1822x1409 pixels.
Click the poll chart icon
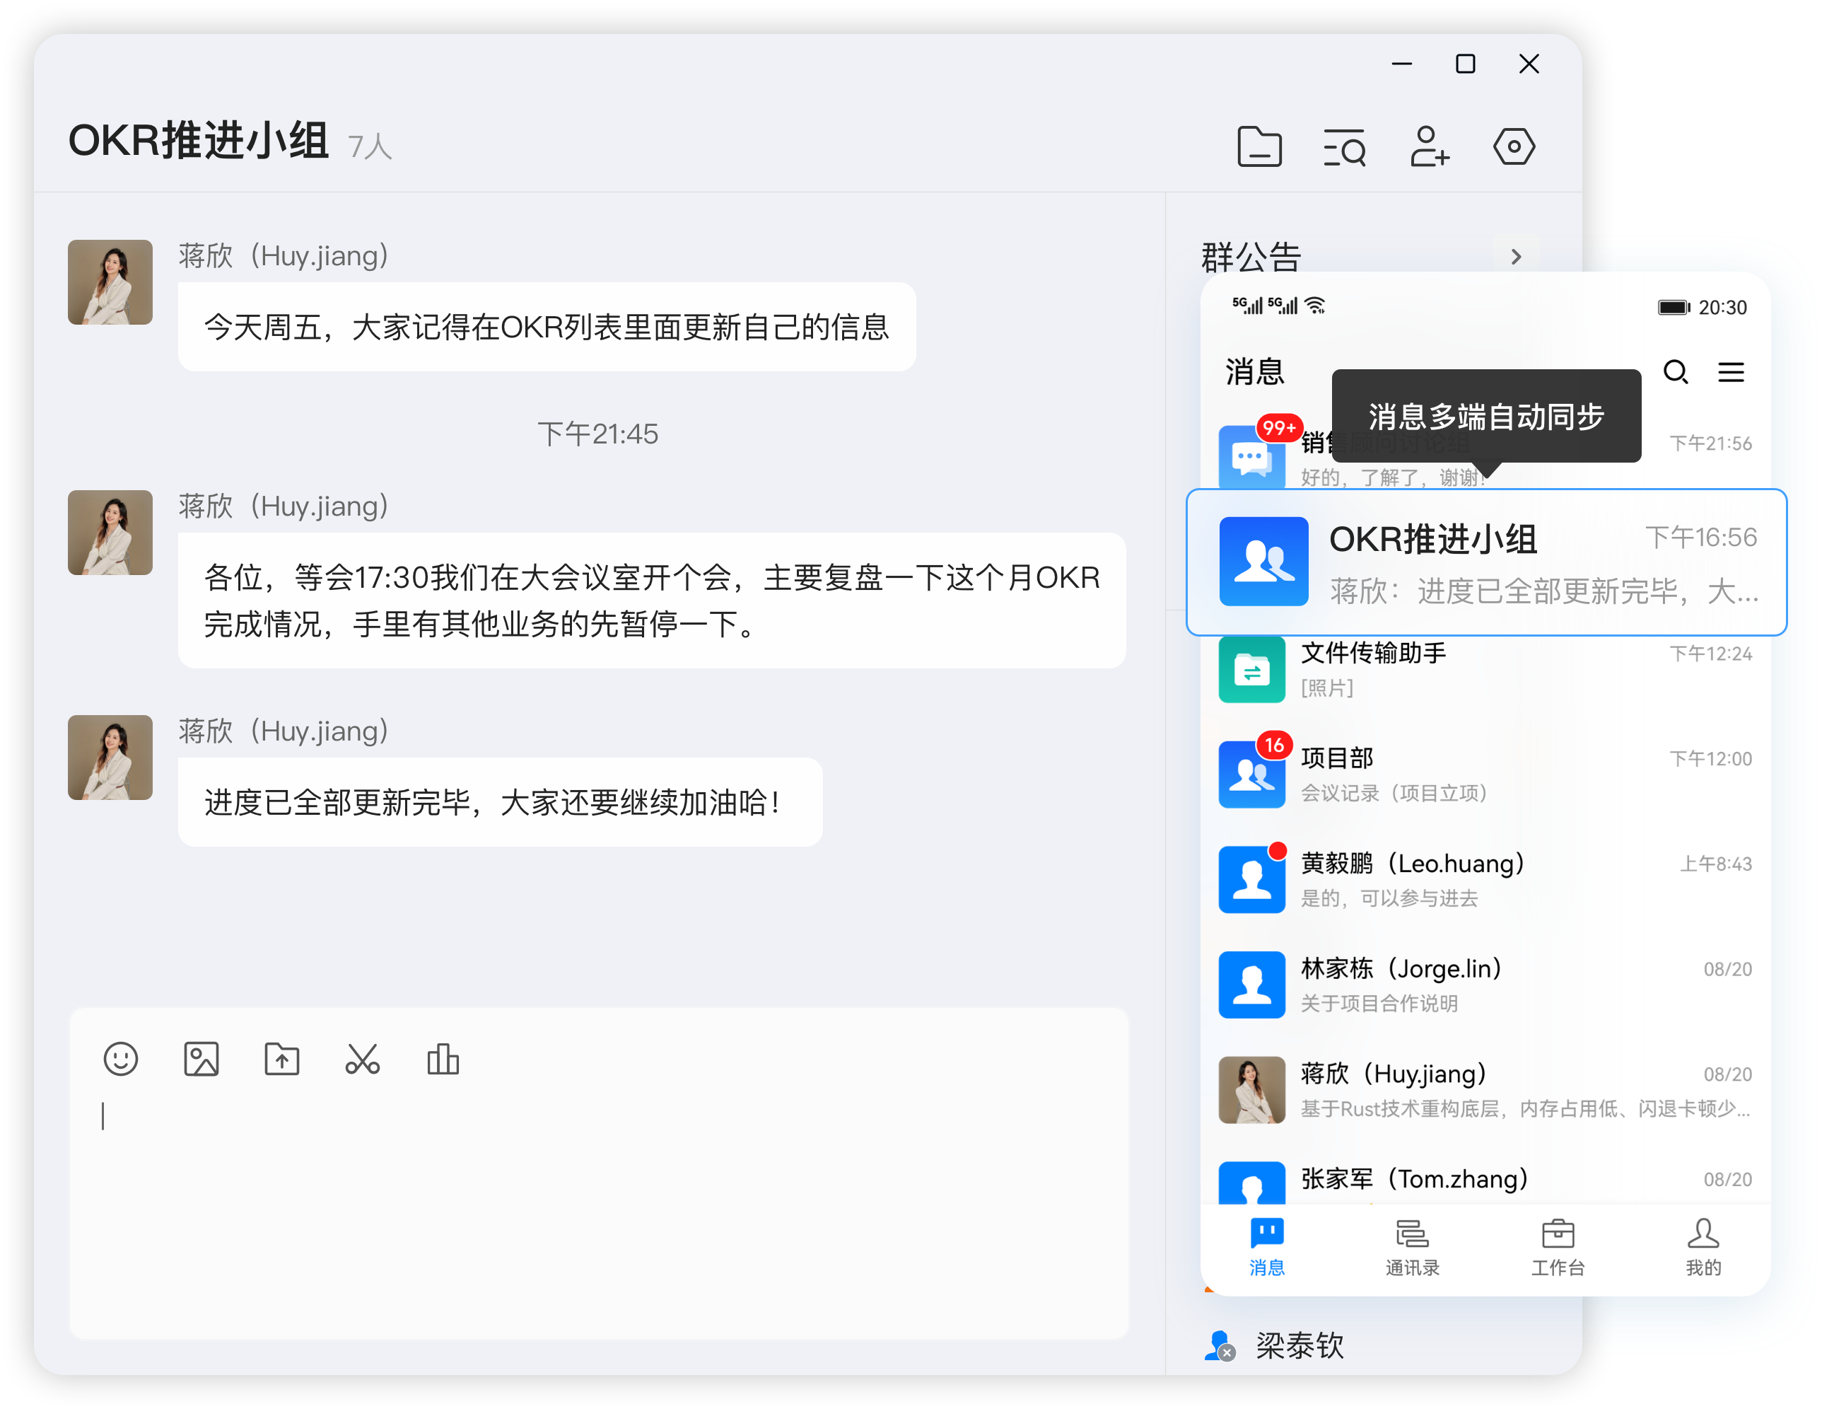tap(443, 1060)
